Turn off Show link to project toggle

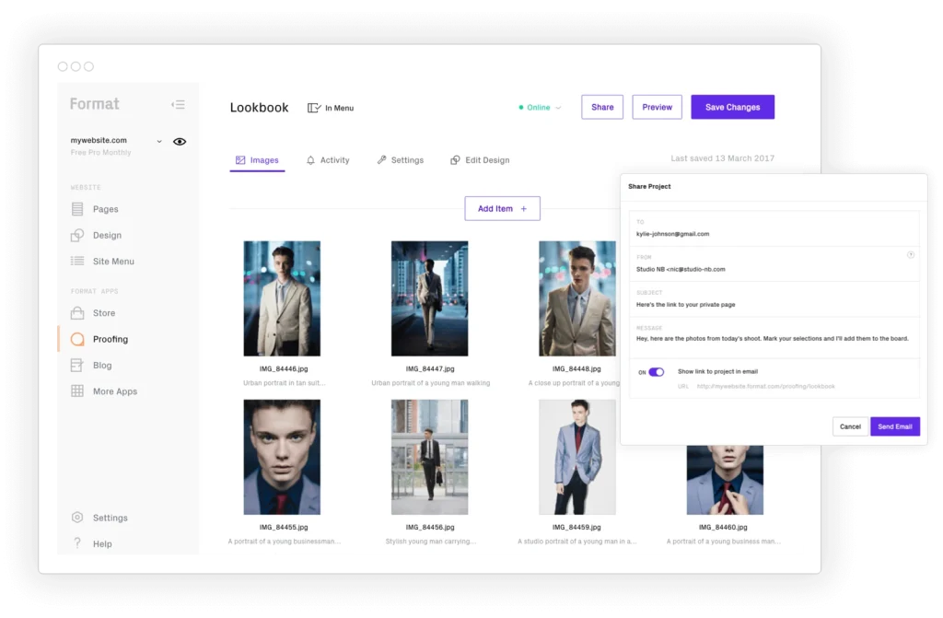[x=656, y=372]
